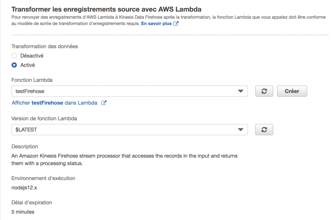The height and width of the screenshot is (220, 336).
Task: Select the Activé radio button
Action: pyautogui.click(x=14, y=65)
